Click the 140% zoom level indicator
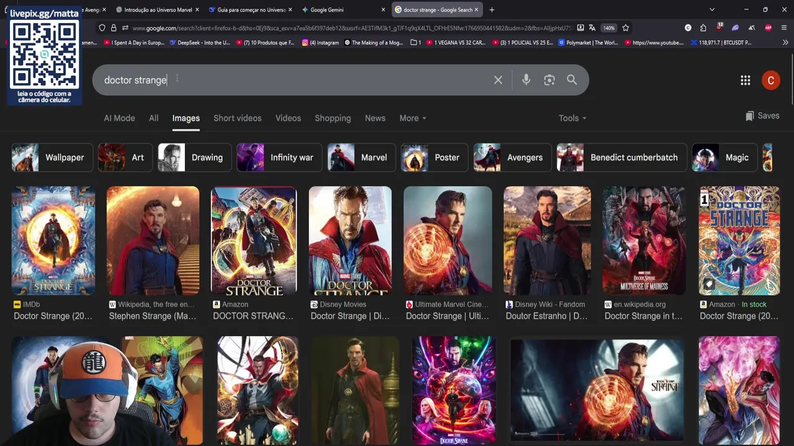 [609, 28]
